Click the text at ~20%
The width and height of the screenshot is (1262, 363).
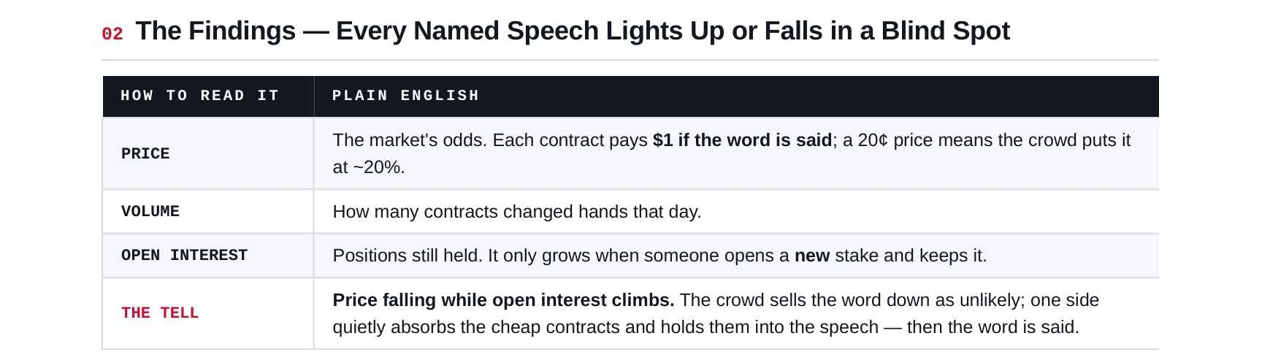[x=369, y=167]
